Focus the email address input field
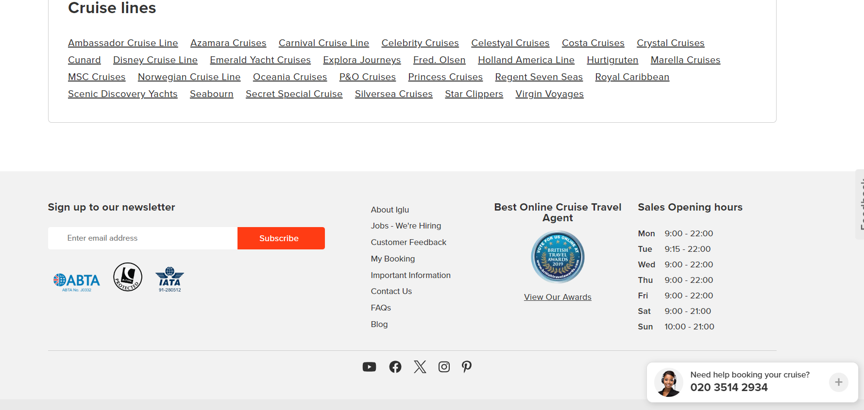 tap(143, 238)
